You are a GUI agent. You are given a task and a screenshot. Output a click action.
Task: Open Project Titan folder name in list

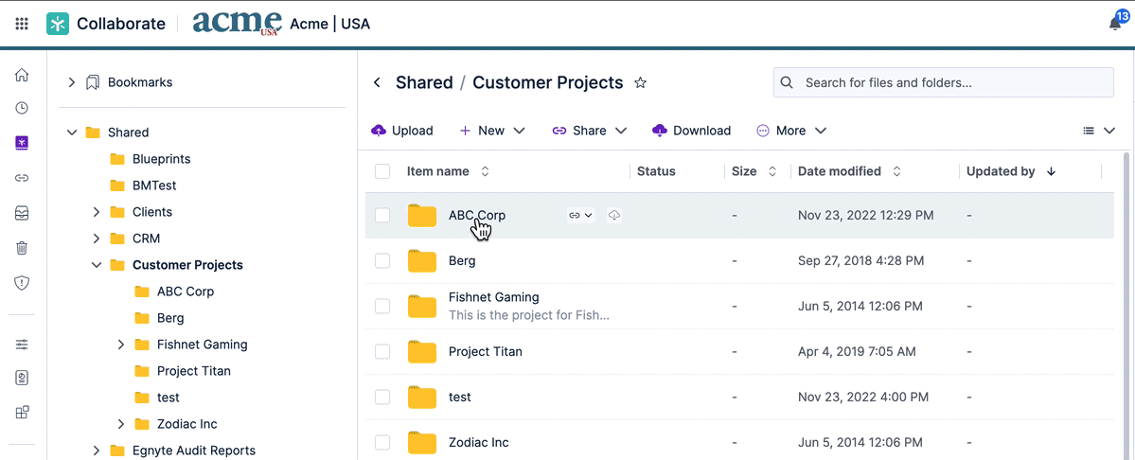point(486,351)
